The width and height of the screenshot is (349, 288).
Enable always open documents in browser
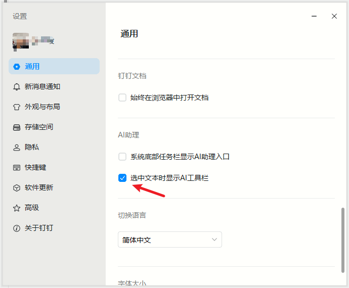[122, 98]
